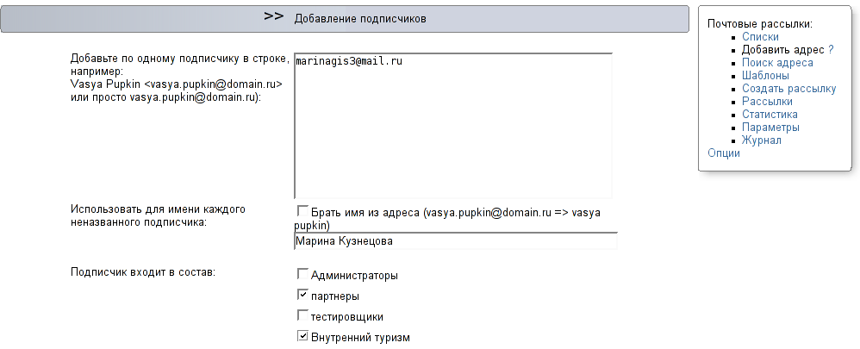Open the Списки link
Screen dimensions: 860x349
[x=760, y=37]
